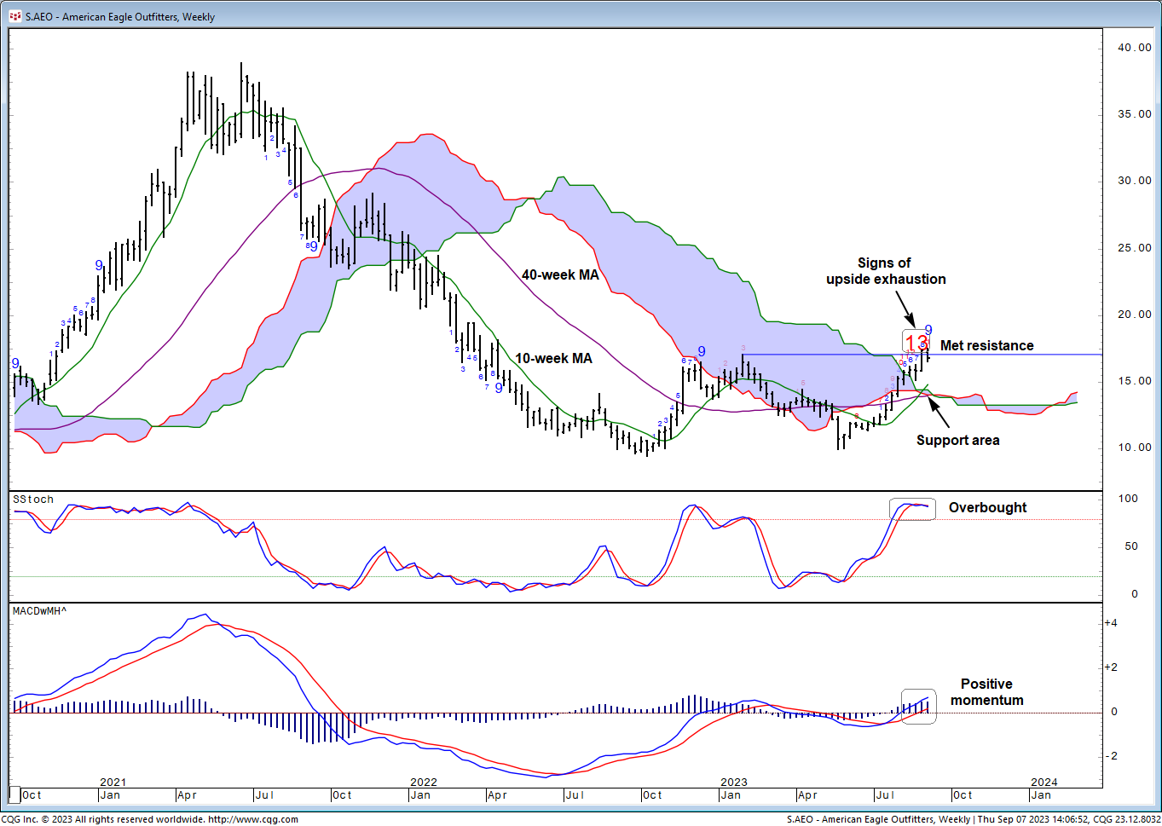Click the 'Positive momentum' MACD annotation

986,692
